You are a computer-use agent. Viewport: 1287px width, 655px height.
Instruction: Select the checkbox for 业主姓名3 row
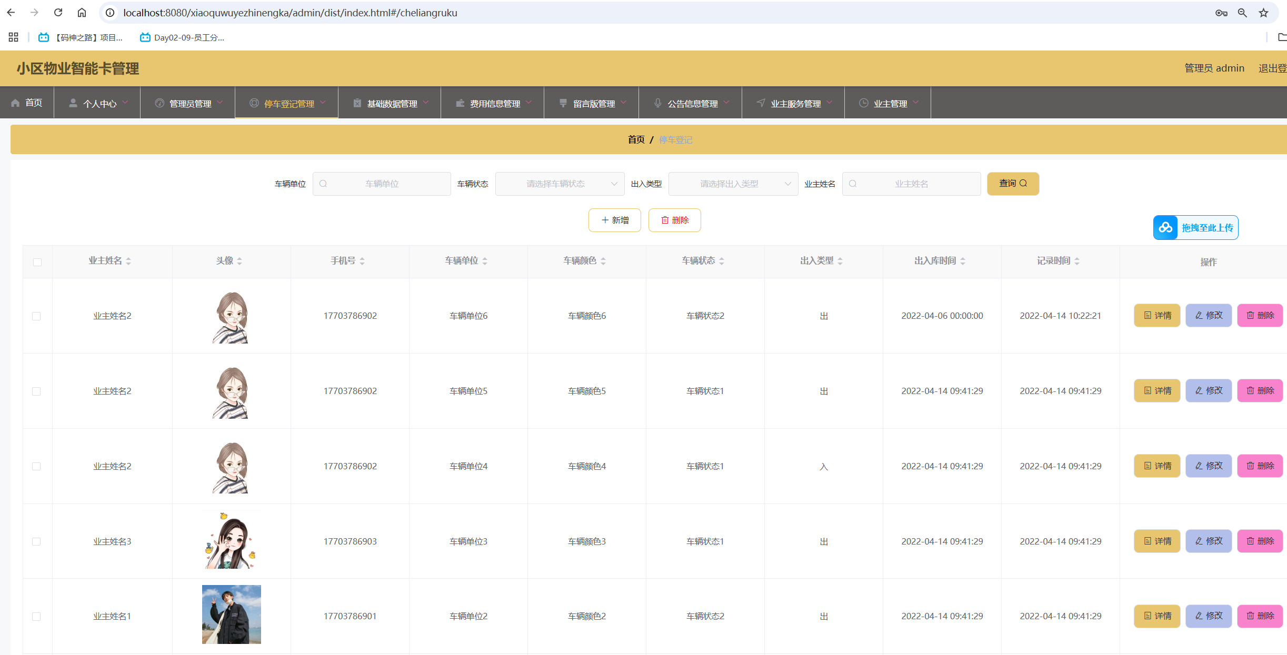pyautogui.click(x=36, y=541)
